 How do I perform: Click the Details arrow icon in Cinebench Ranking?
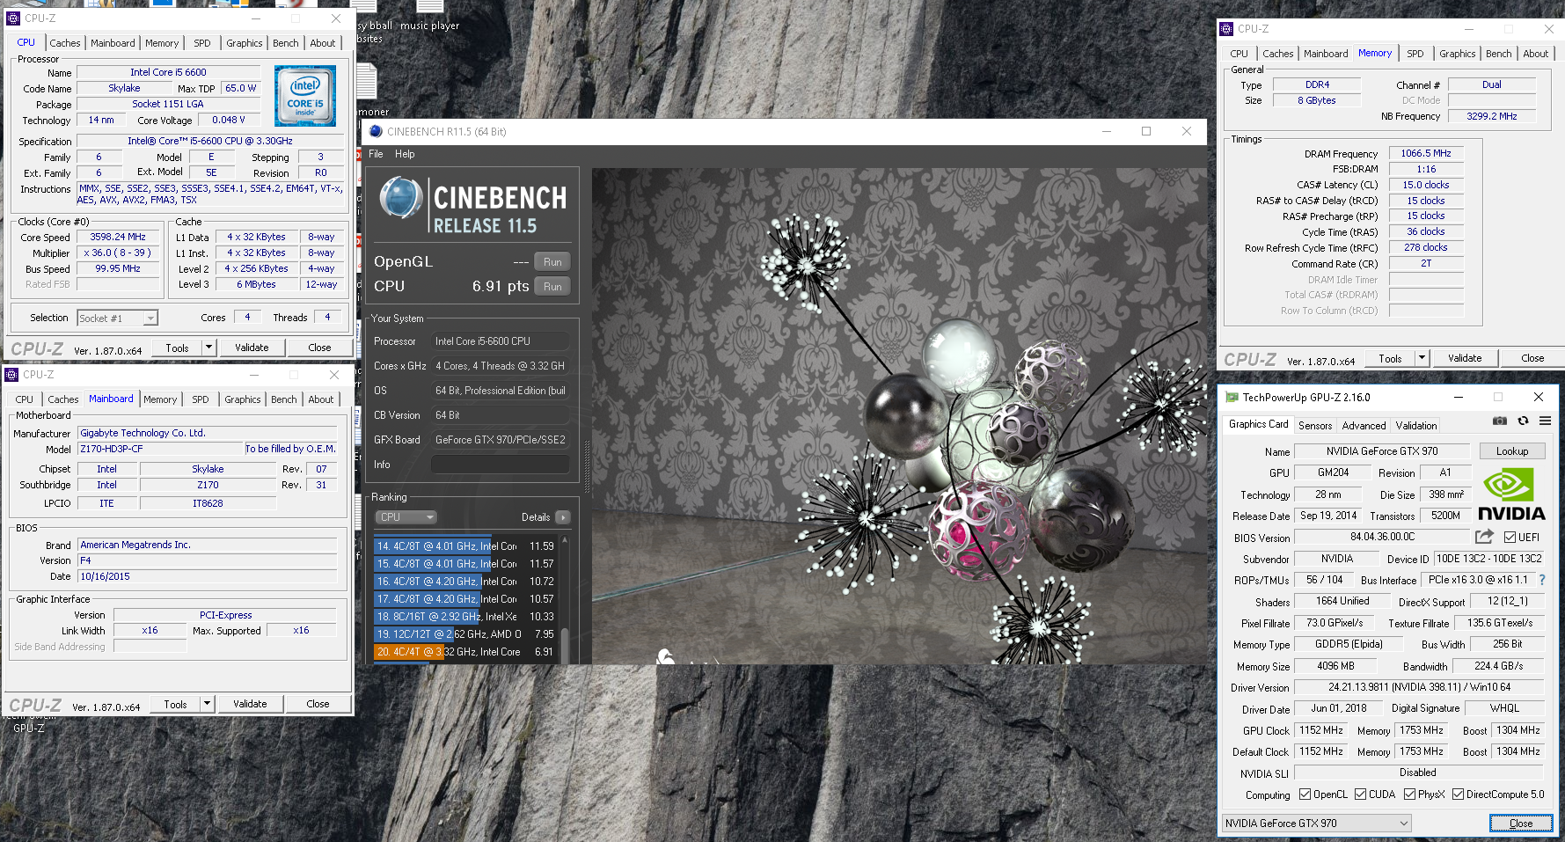[x=563, y=517]
